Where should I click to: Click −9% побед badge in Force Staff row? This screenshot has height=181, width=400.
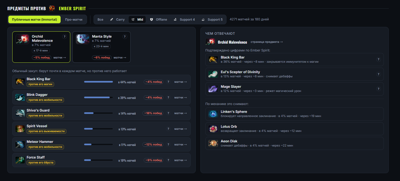(154, 160)
